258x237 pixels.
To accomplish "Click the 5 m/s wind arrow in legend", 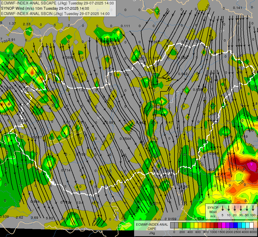I will pyautogui.click(x=222, y=208).
